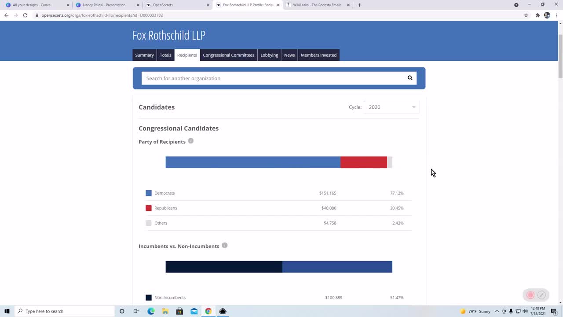Click the site lock icon in address bar
This screenshot has height=317, width=563.
(x=37, y=15)
